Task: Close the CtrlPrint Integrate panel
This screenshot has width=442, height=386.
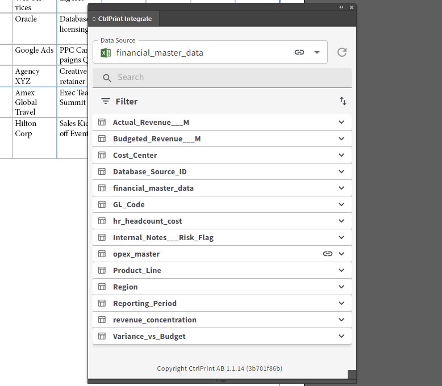Action: point(352,7)
